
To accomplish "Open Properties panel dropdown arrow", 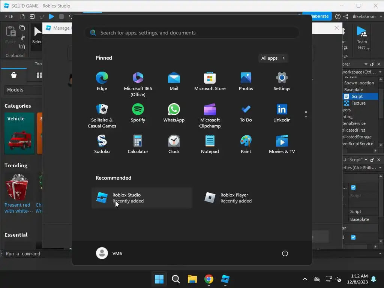I will (x=366, y=160).
